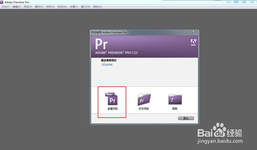257x150 pixels.
Task: Click the Exit (退出) button
Action: [x=186, y=118]
